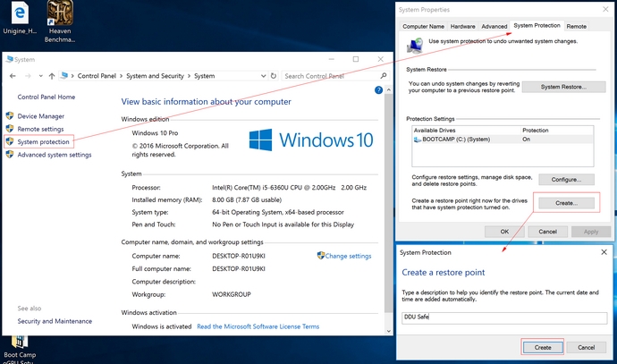Maximize the System window

(356, 59)
